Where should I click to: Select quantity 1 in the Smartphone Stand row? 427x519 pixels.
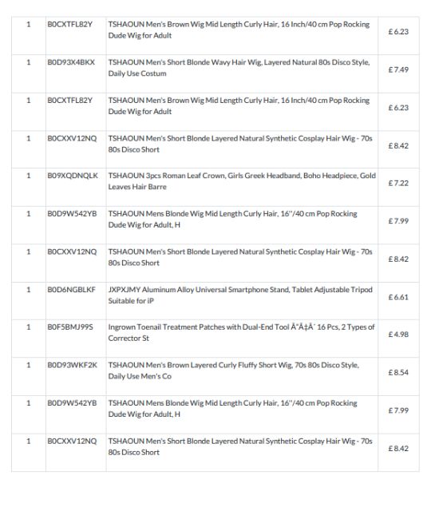click(x=29, y=290)
